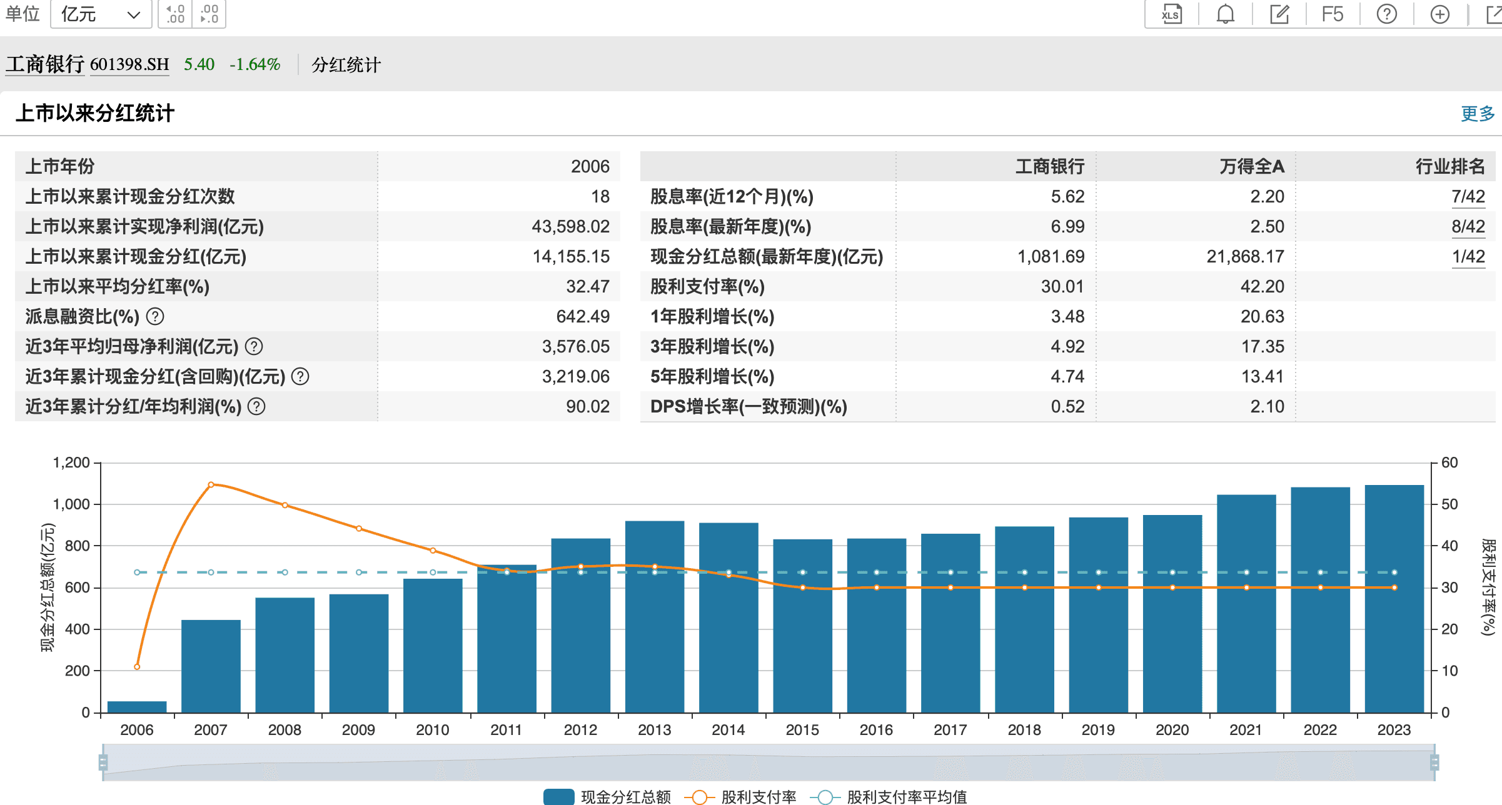The image size is (1502, 805).
Task: Click the plus circle add icon
Action: coord(1440,14)
